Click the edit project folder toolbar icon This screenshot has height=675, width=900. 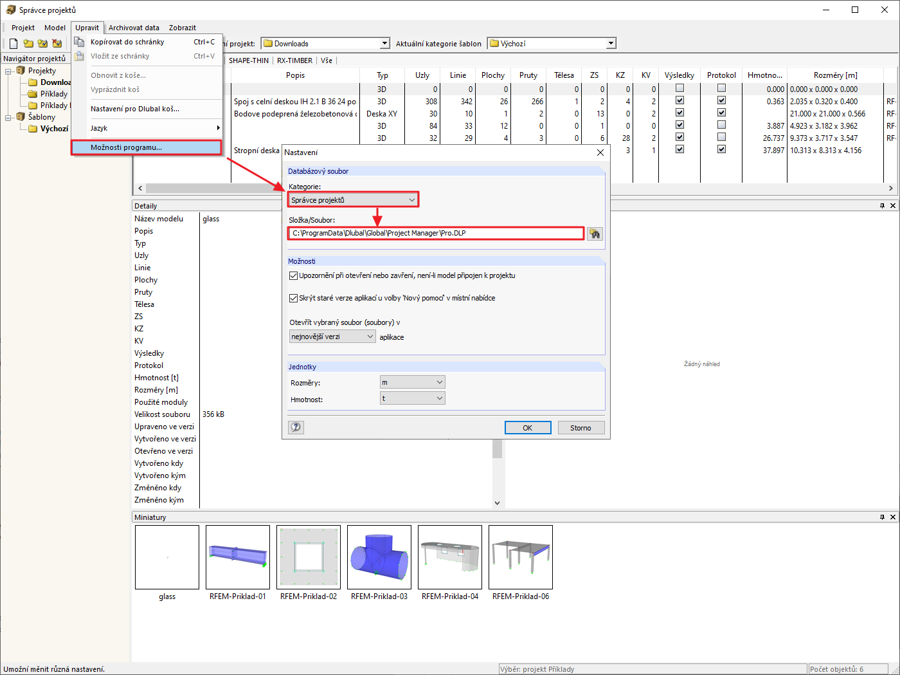tap(42, 44)
